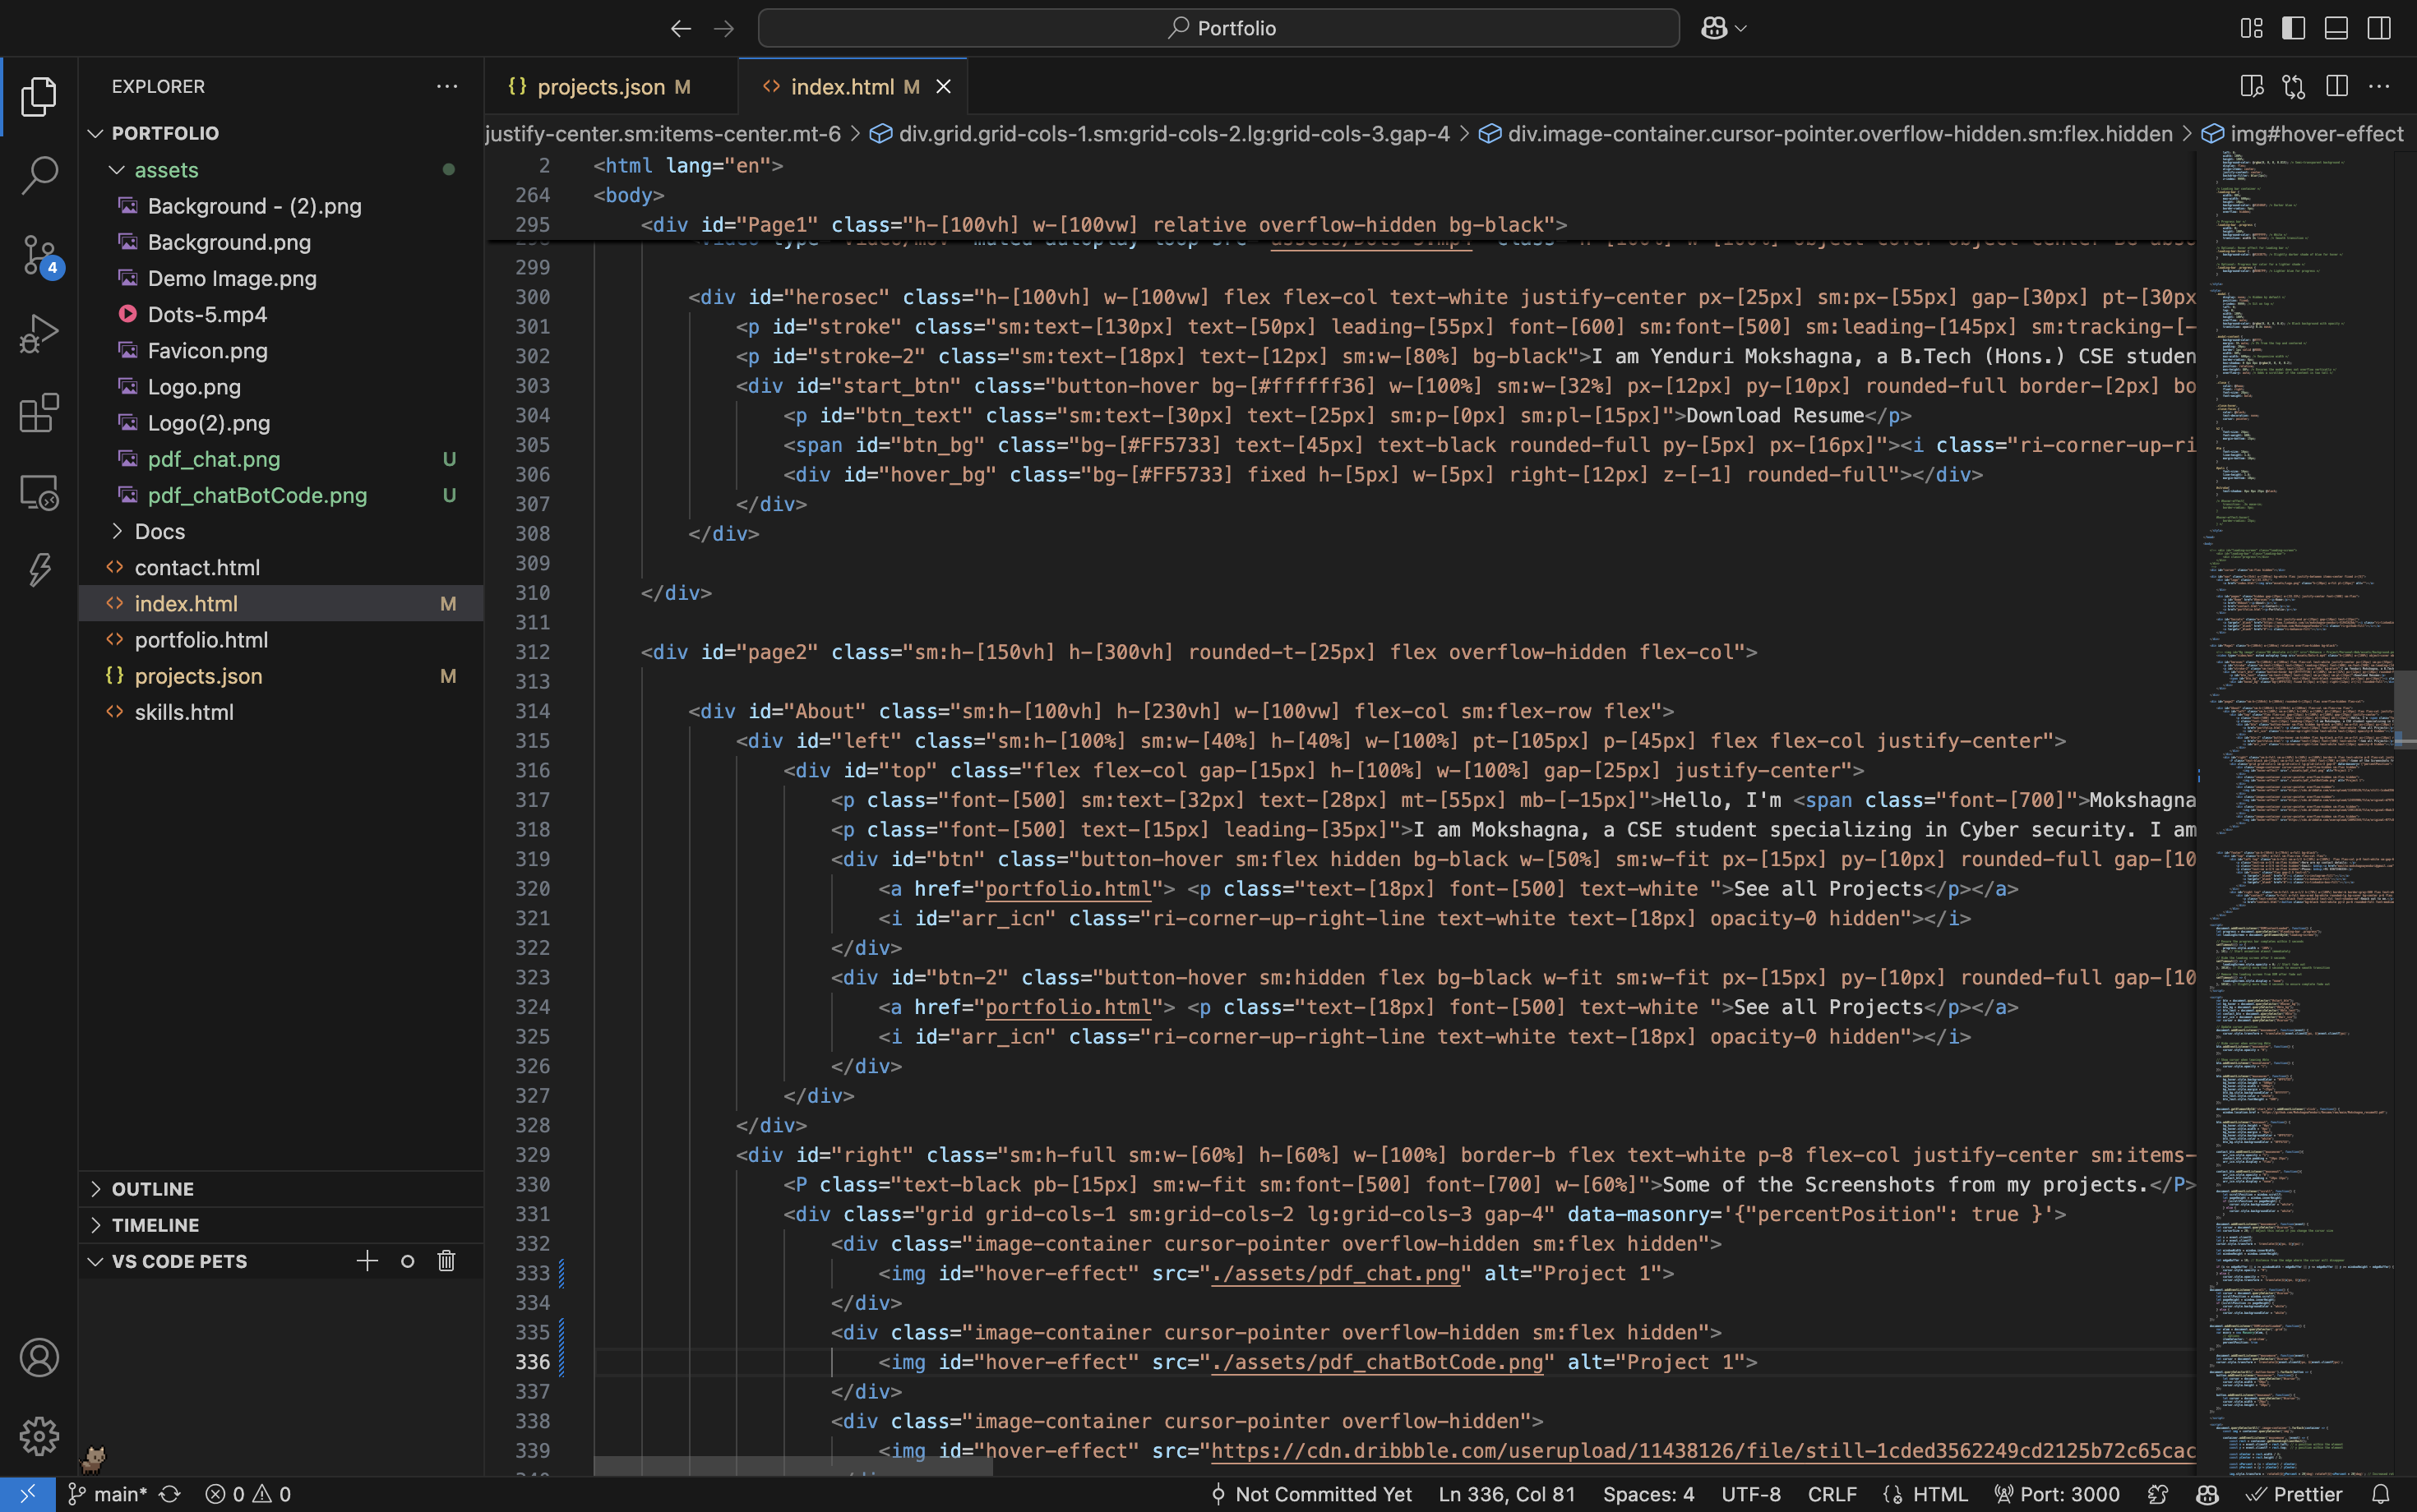Throw a ball in VS Code Pets
This screenshot has height=1512, width=2417.
point(407,1261)
